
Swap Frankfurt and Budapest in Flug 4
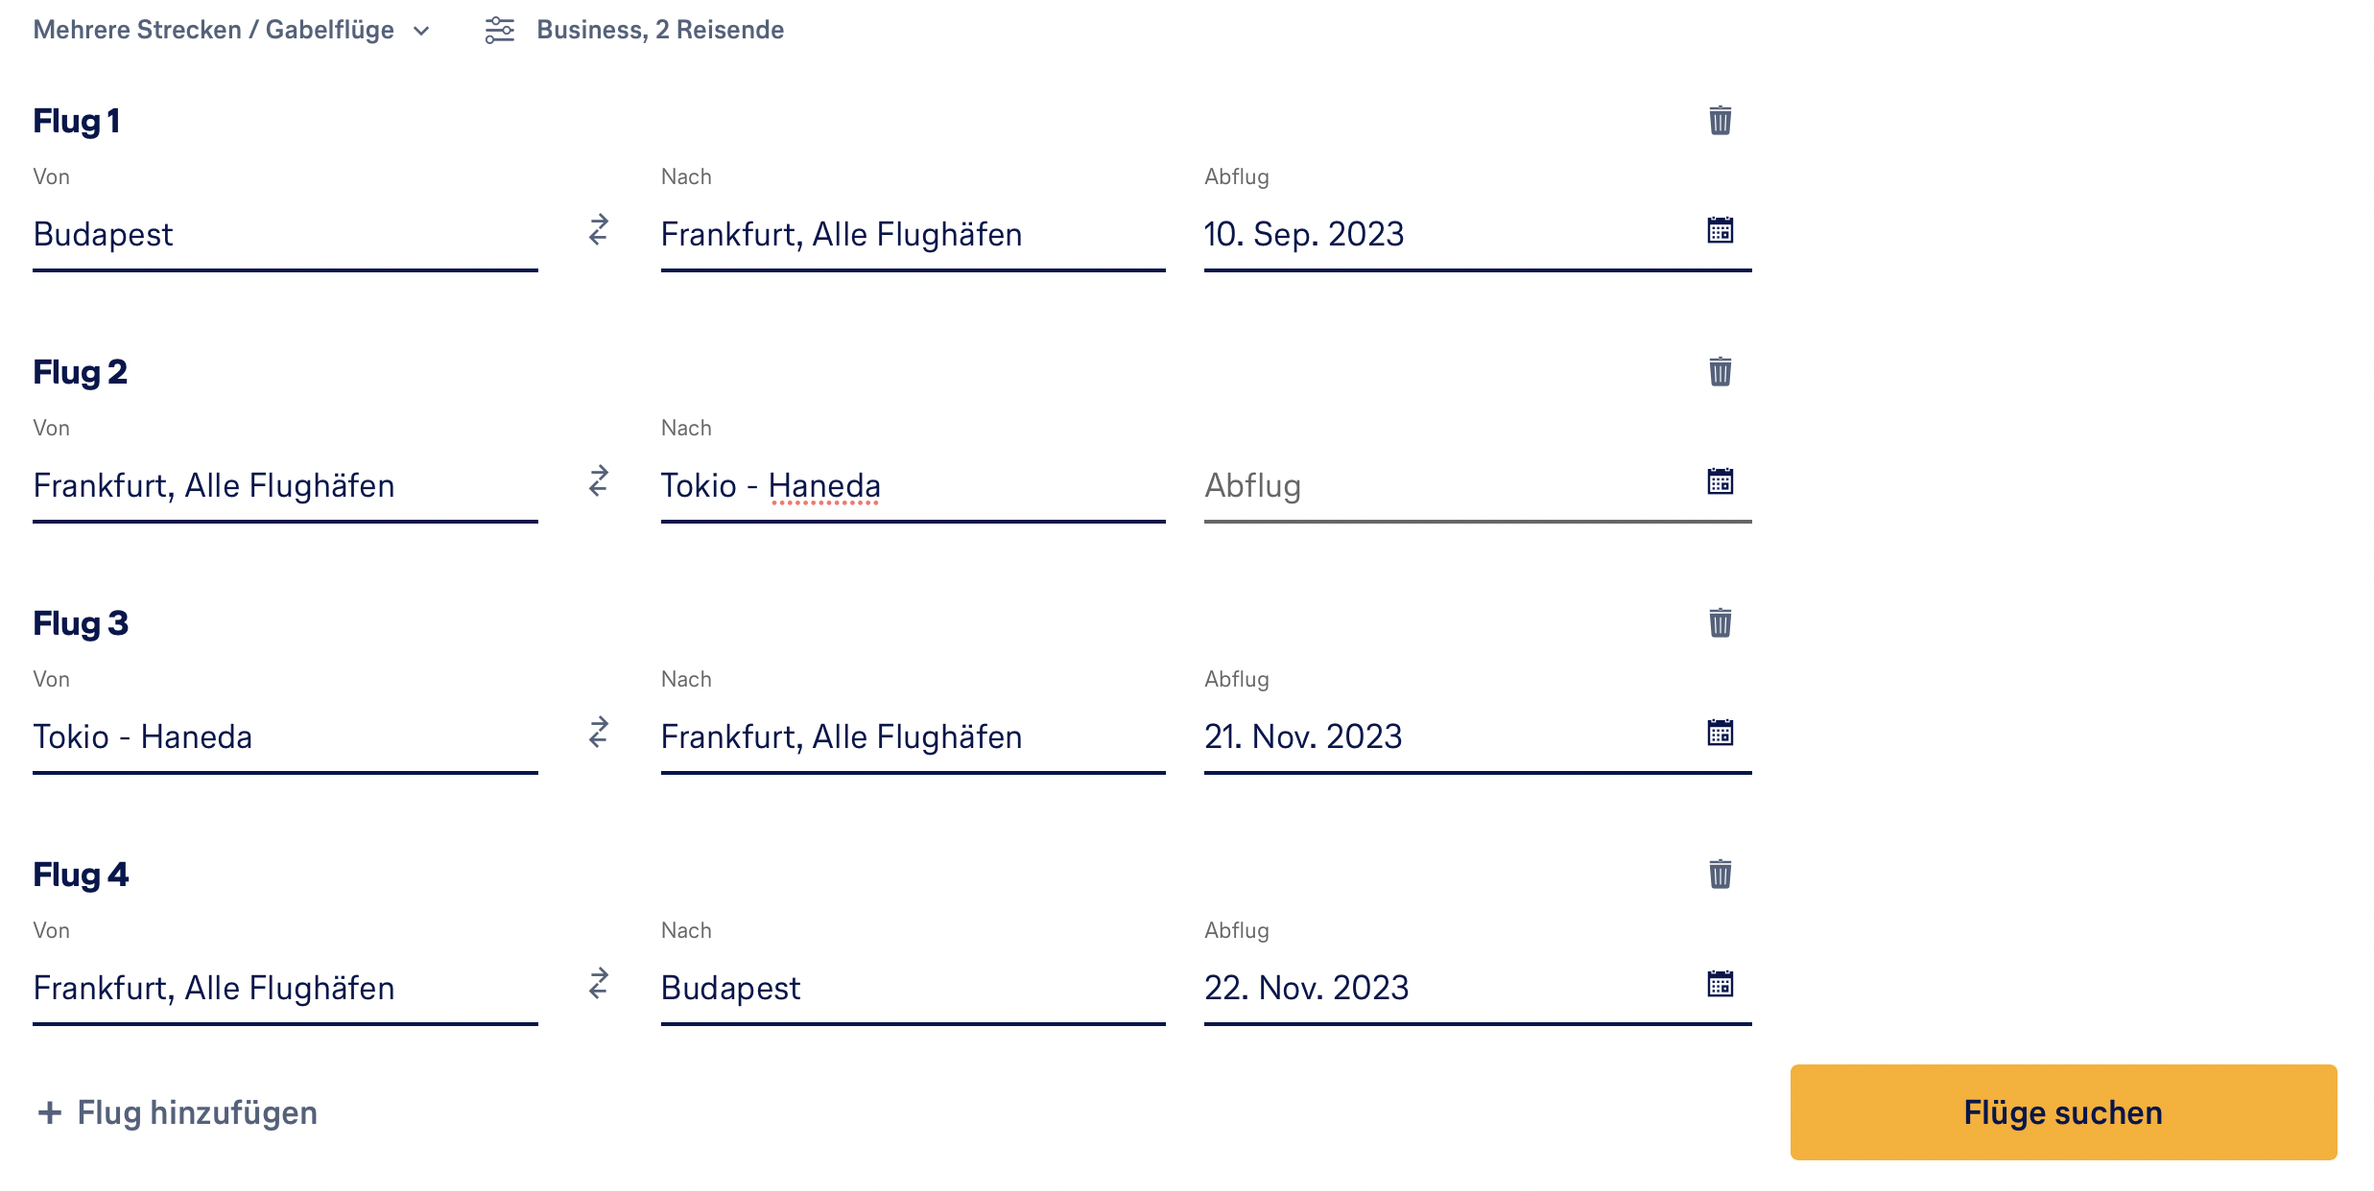pos(599,984)
